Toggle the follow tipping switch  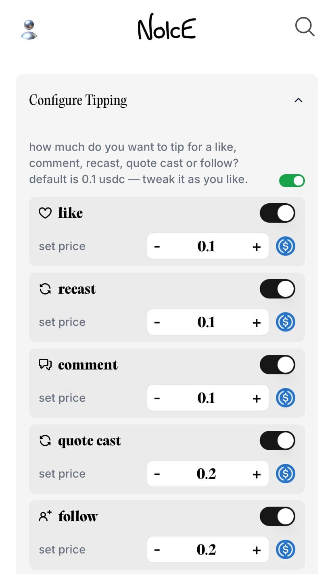(278, 516)
